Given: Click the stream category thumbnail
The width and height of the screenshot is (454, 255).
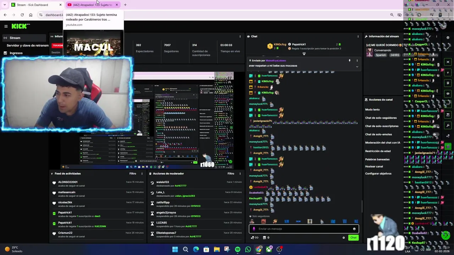Looking at the screenshot, I should pyautogui.click(x=370, y=52).
